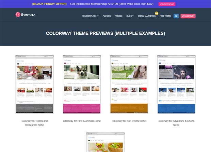Click Colorway for Pets & Animals Niche caption
This screenshot has width=211, height=152.
[82, 121]
